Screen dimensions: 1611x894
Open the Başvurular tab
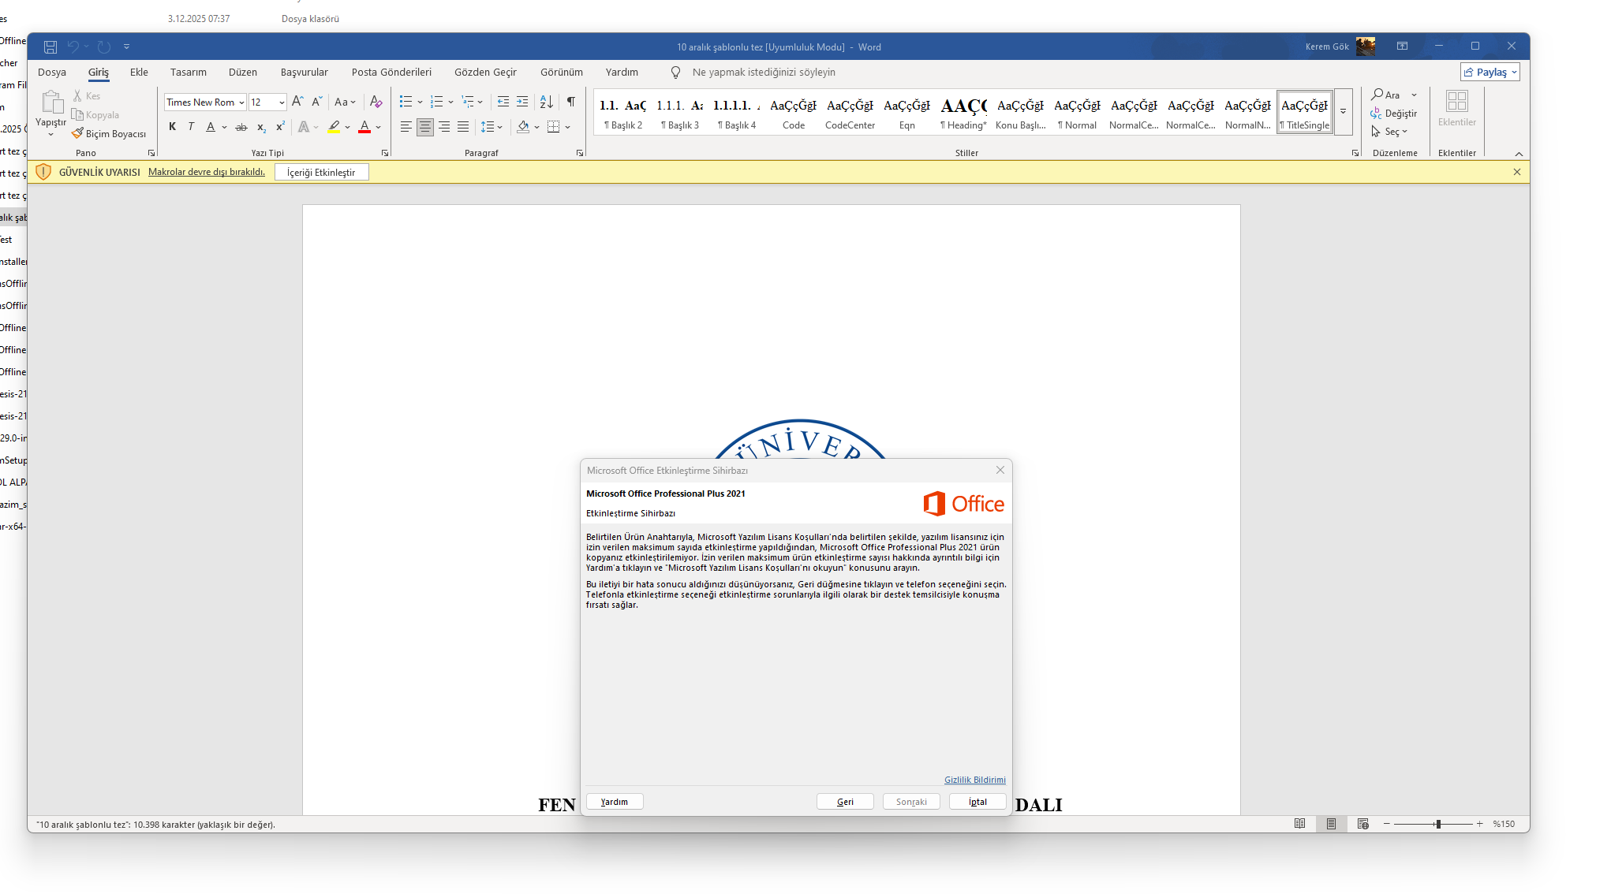[x=305, y=73]
